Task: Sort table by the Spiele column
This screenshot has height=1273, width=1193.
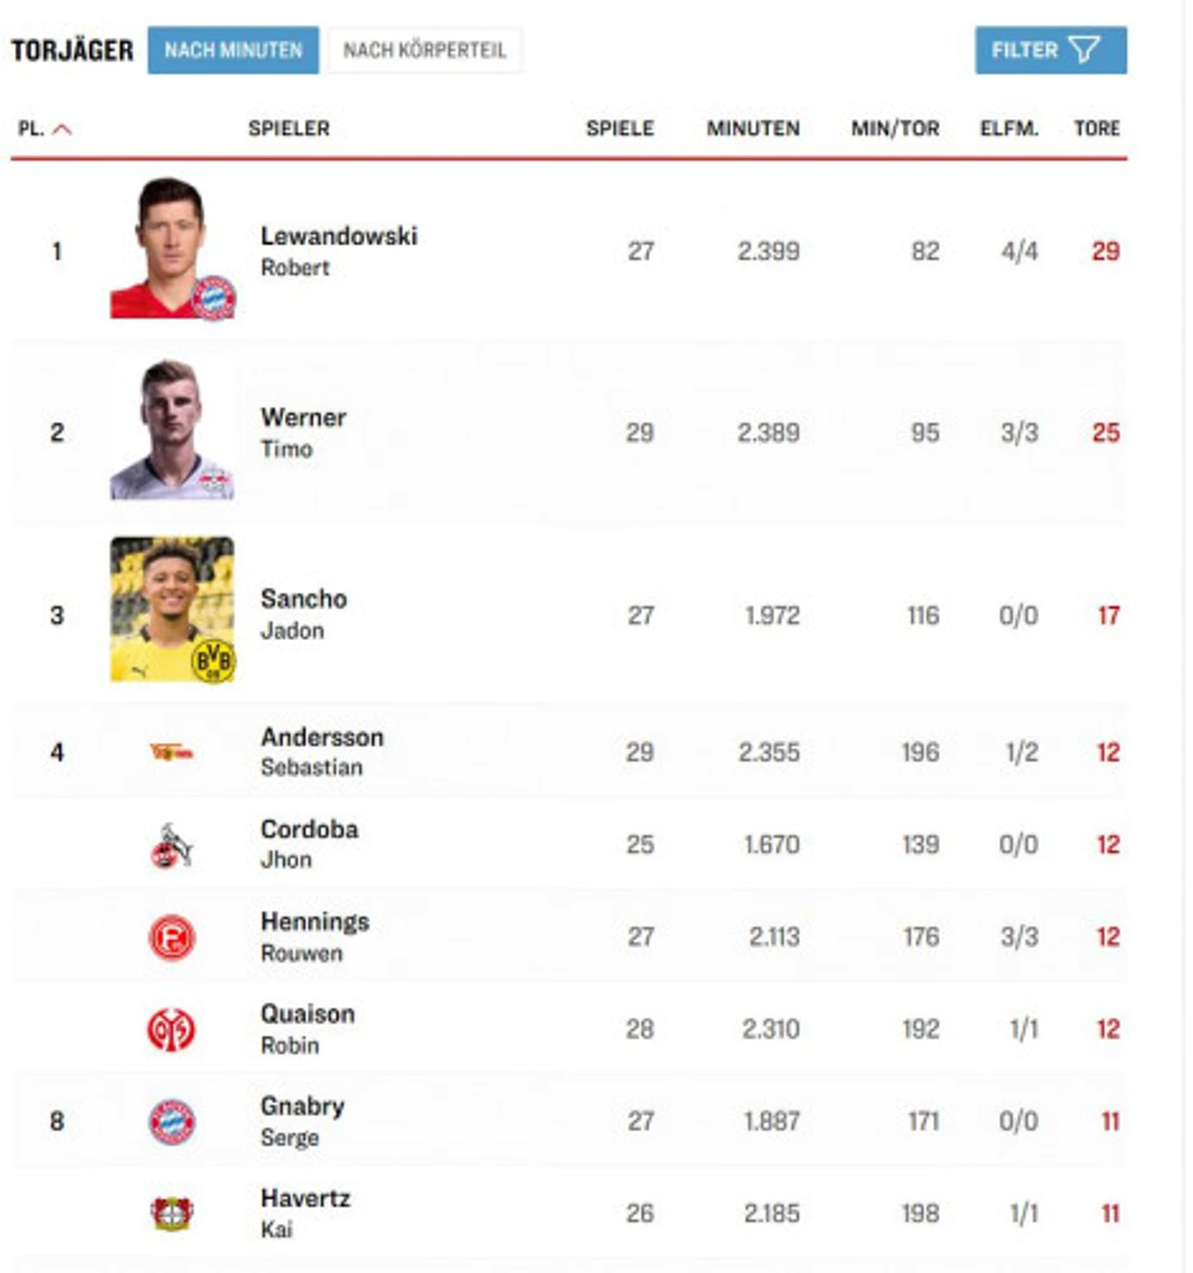Action: coord(619,128)
